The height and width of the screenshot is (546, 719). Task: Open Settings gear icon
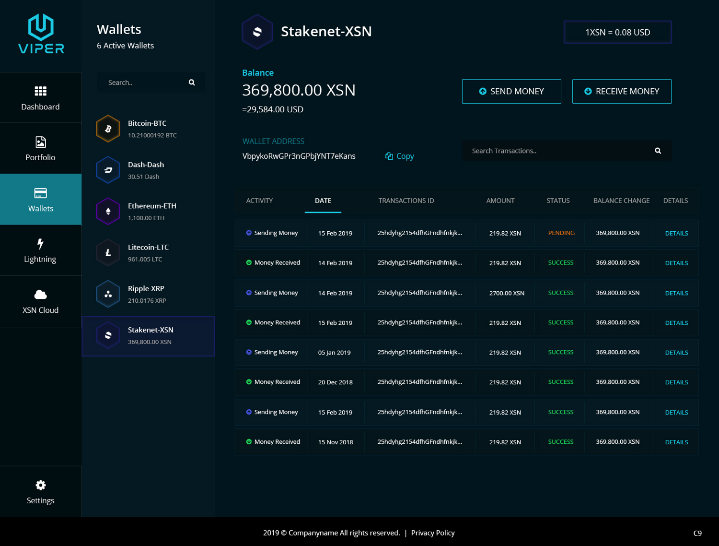click(x=41, y=486)
